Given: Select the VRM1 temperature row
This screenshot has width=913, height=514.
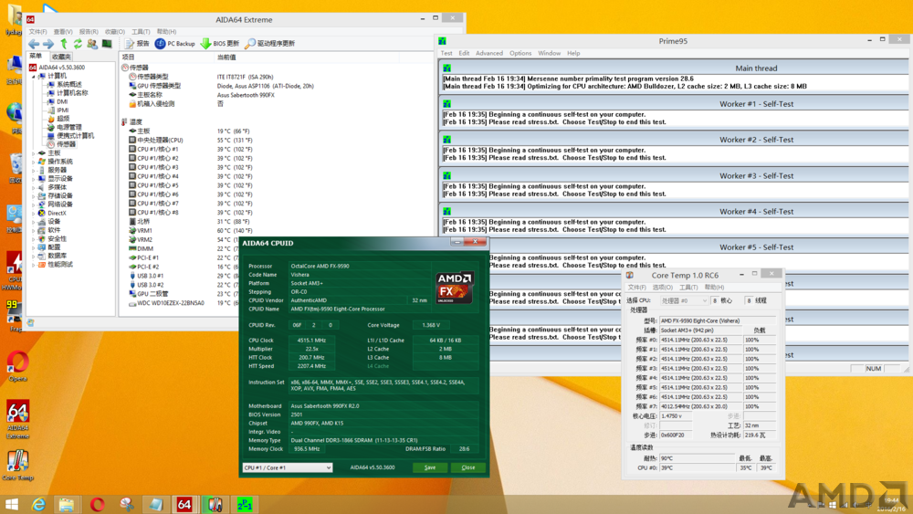Looking at the screenshot, I should pyautogui.click(x=144, y=230).
